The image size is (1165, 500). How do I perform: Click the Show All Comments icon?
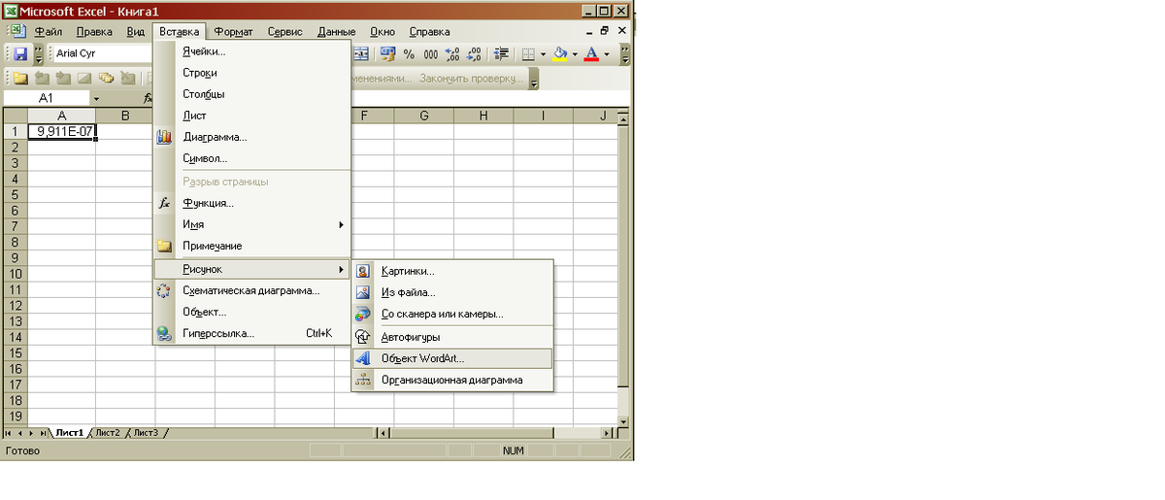coord(106,79)
